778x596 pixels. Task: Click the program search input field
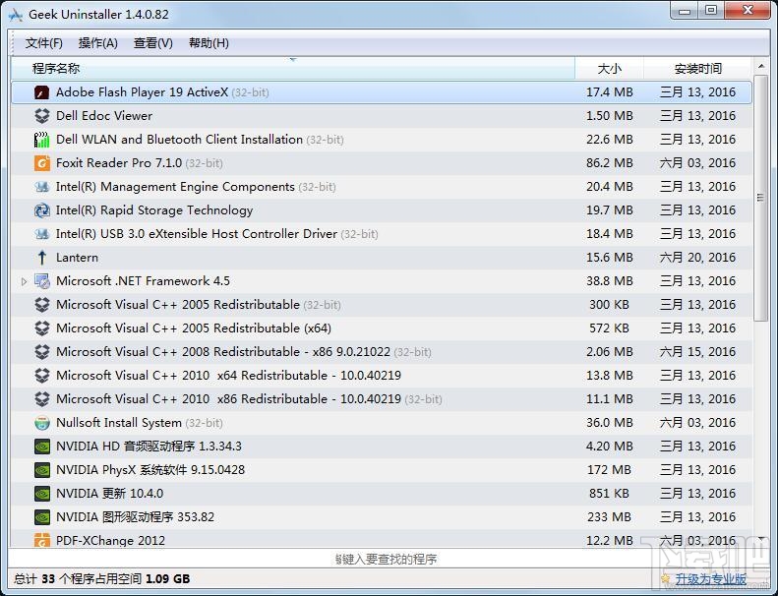click(x=387, y=559)
